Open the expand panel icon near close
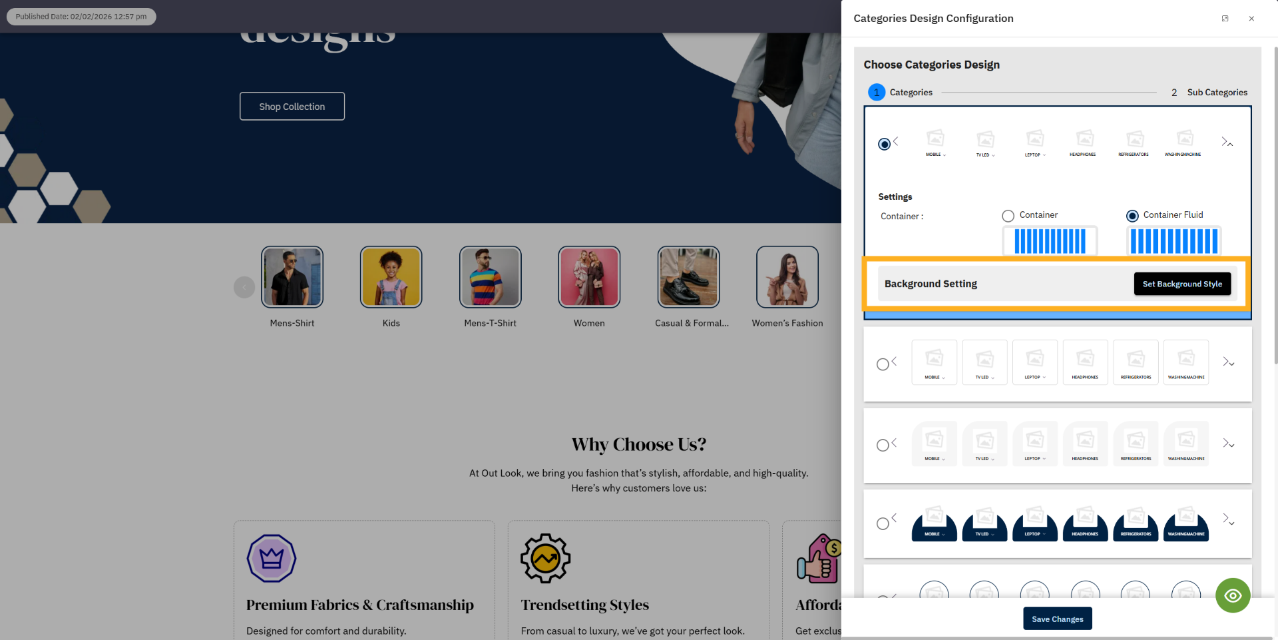Image resolution: width=1278 pixels, height=640 pixels. click(1225, 19)
